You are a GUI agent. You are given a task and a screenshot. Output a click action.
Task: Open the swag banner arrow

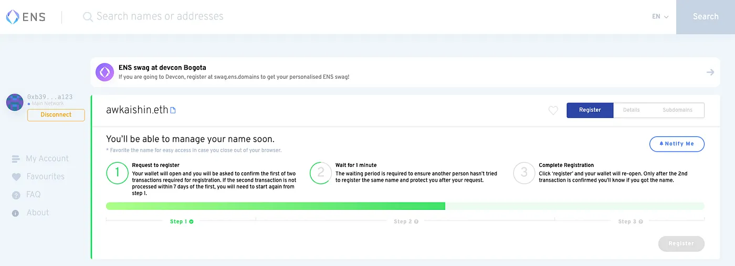pyautogui.click(x=710, y=72)
